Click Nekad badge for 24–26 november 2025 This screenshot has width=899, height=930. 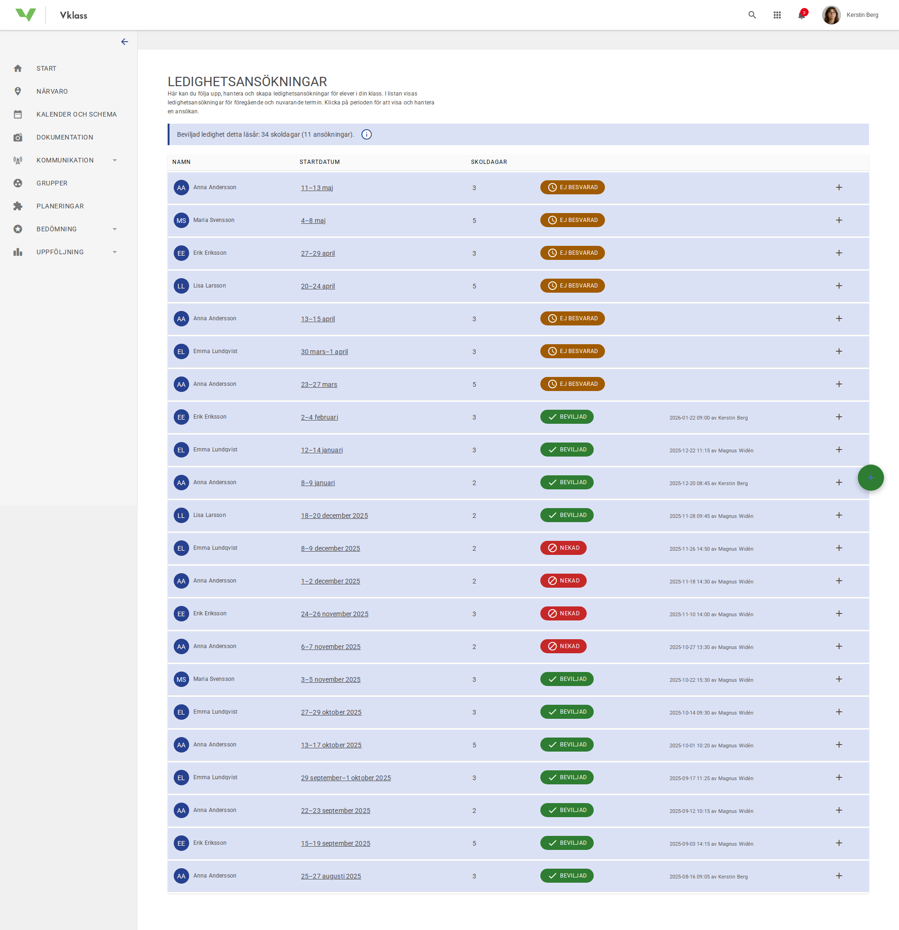(563, 613)
